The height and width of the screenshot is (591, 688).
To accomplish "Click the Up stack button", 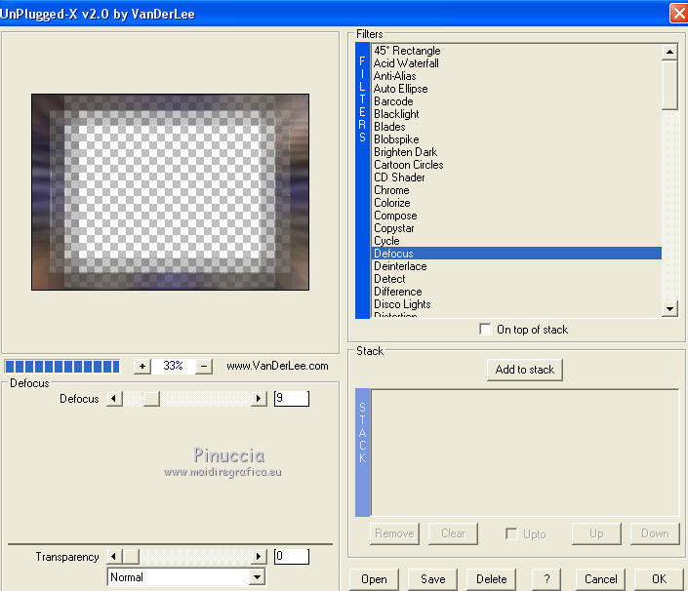I will tap(596, 533).
